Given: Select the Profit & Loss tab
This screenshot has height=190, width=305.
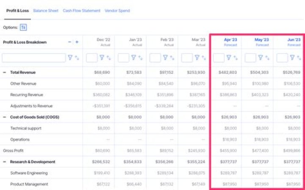Looking at the screenshot, I should coord(17,11).
